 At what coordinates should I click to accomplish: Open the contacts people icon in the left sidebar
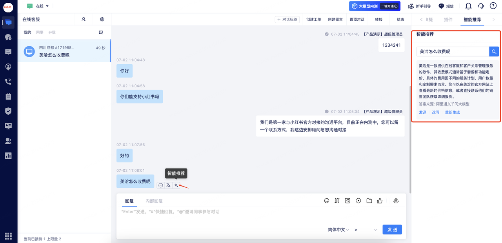pyautogui.click(x=8, y=141)
